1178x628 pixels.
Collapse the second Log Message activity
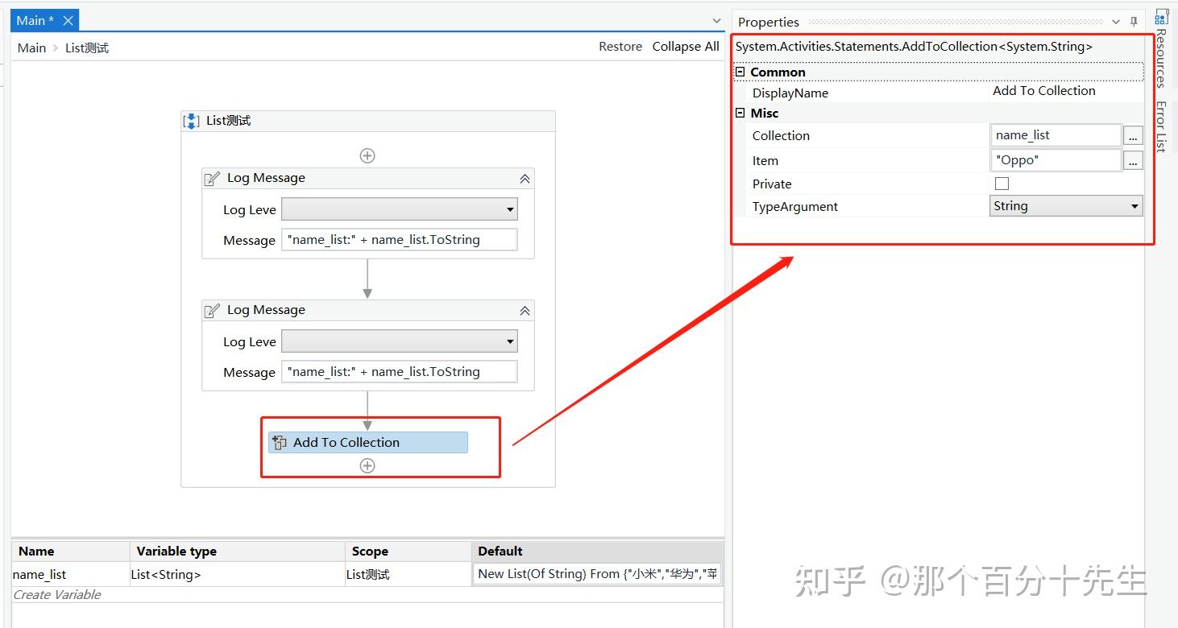[x=525, y=310]
